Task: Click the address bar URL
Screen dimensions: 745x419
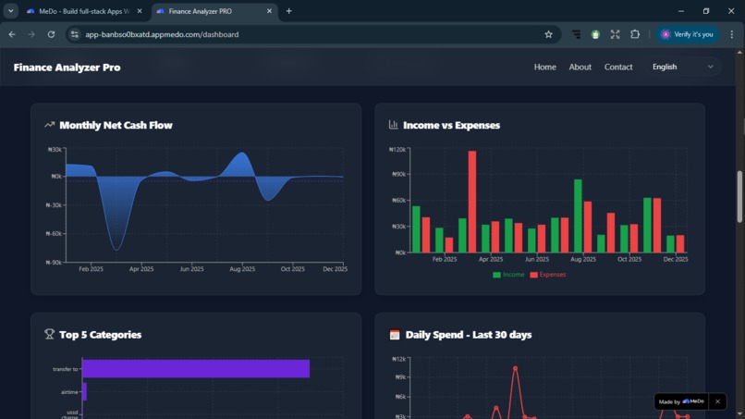Action: (x=162, y=34)
